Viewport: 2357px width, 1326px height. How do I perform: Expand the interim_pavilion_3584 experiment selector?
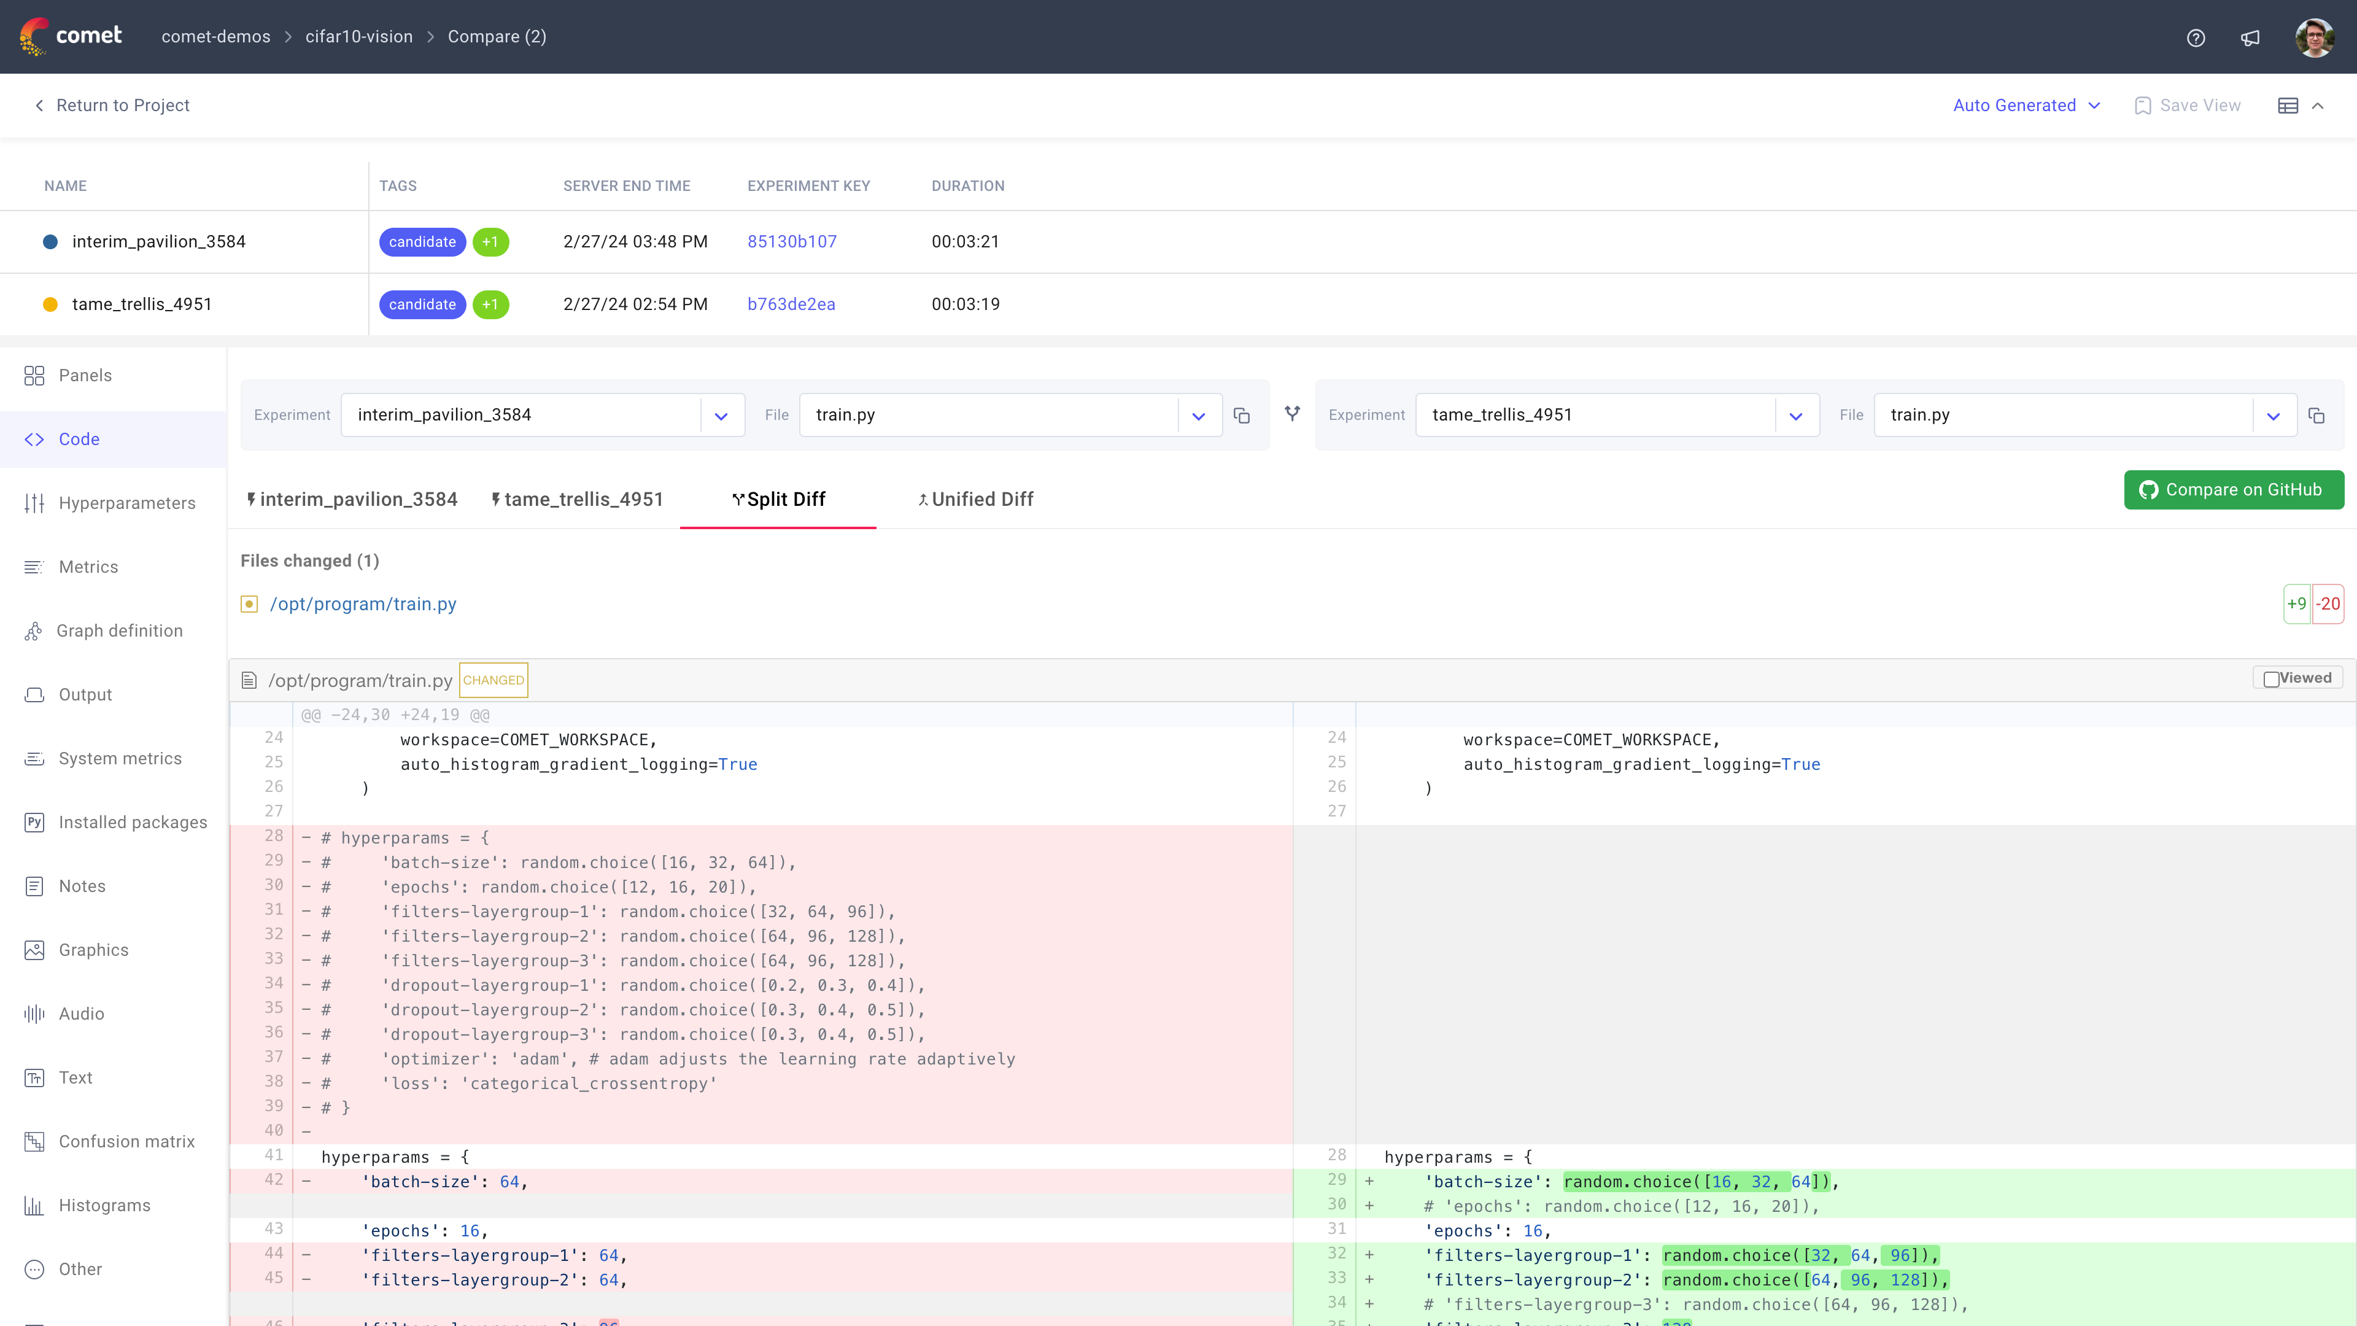(721, 414)
